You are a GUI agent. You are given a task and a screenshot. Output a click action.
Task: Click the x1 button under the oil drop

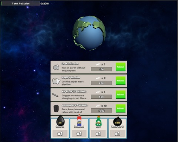tap(60, 133)
